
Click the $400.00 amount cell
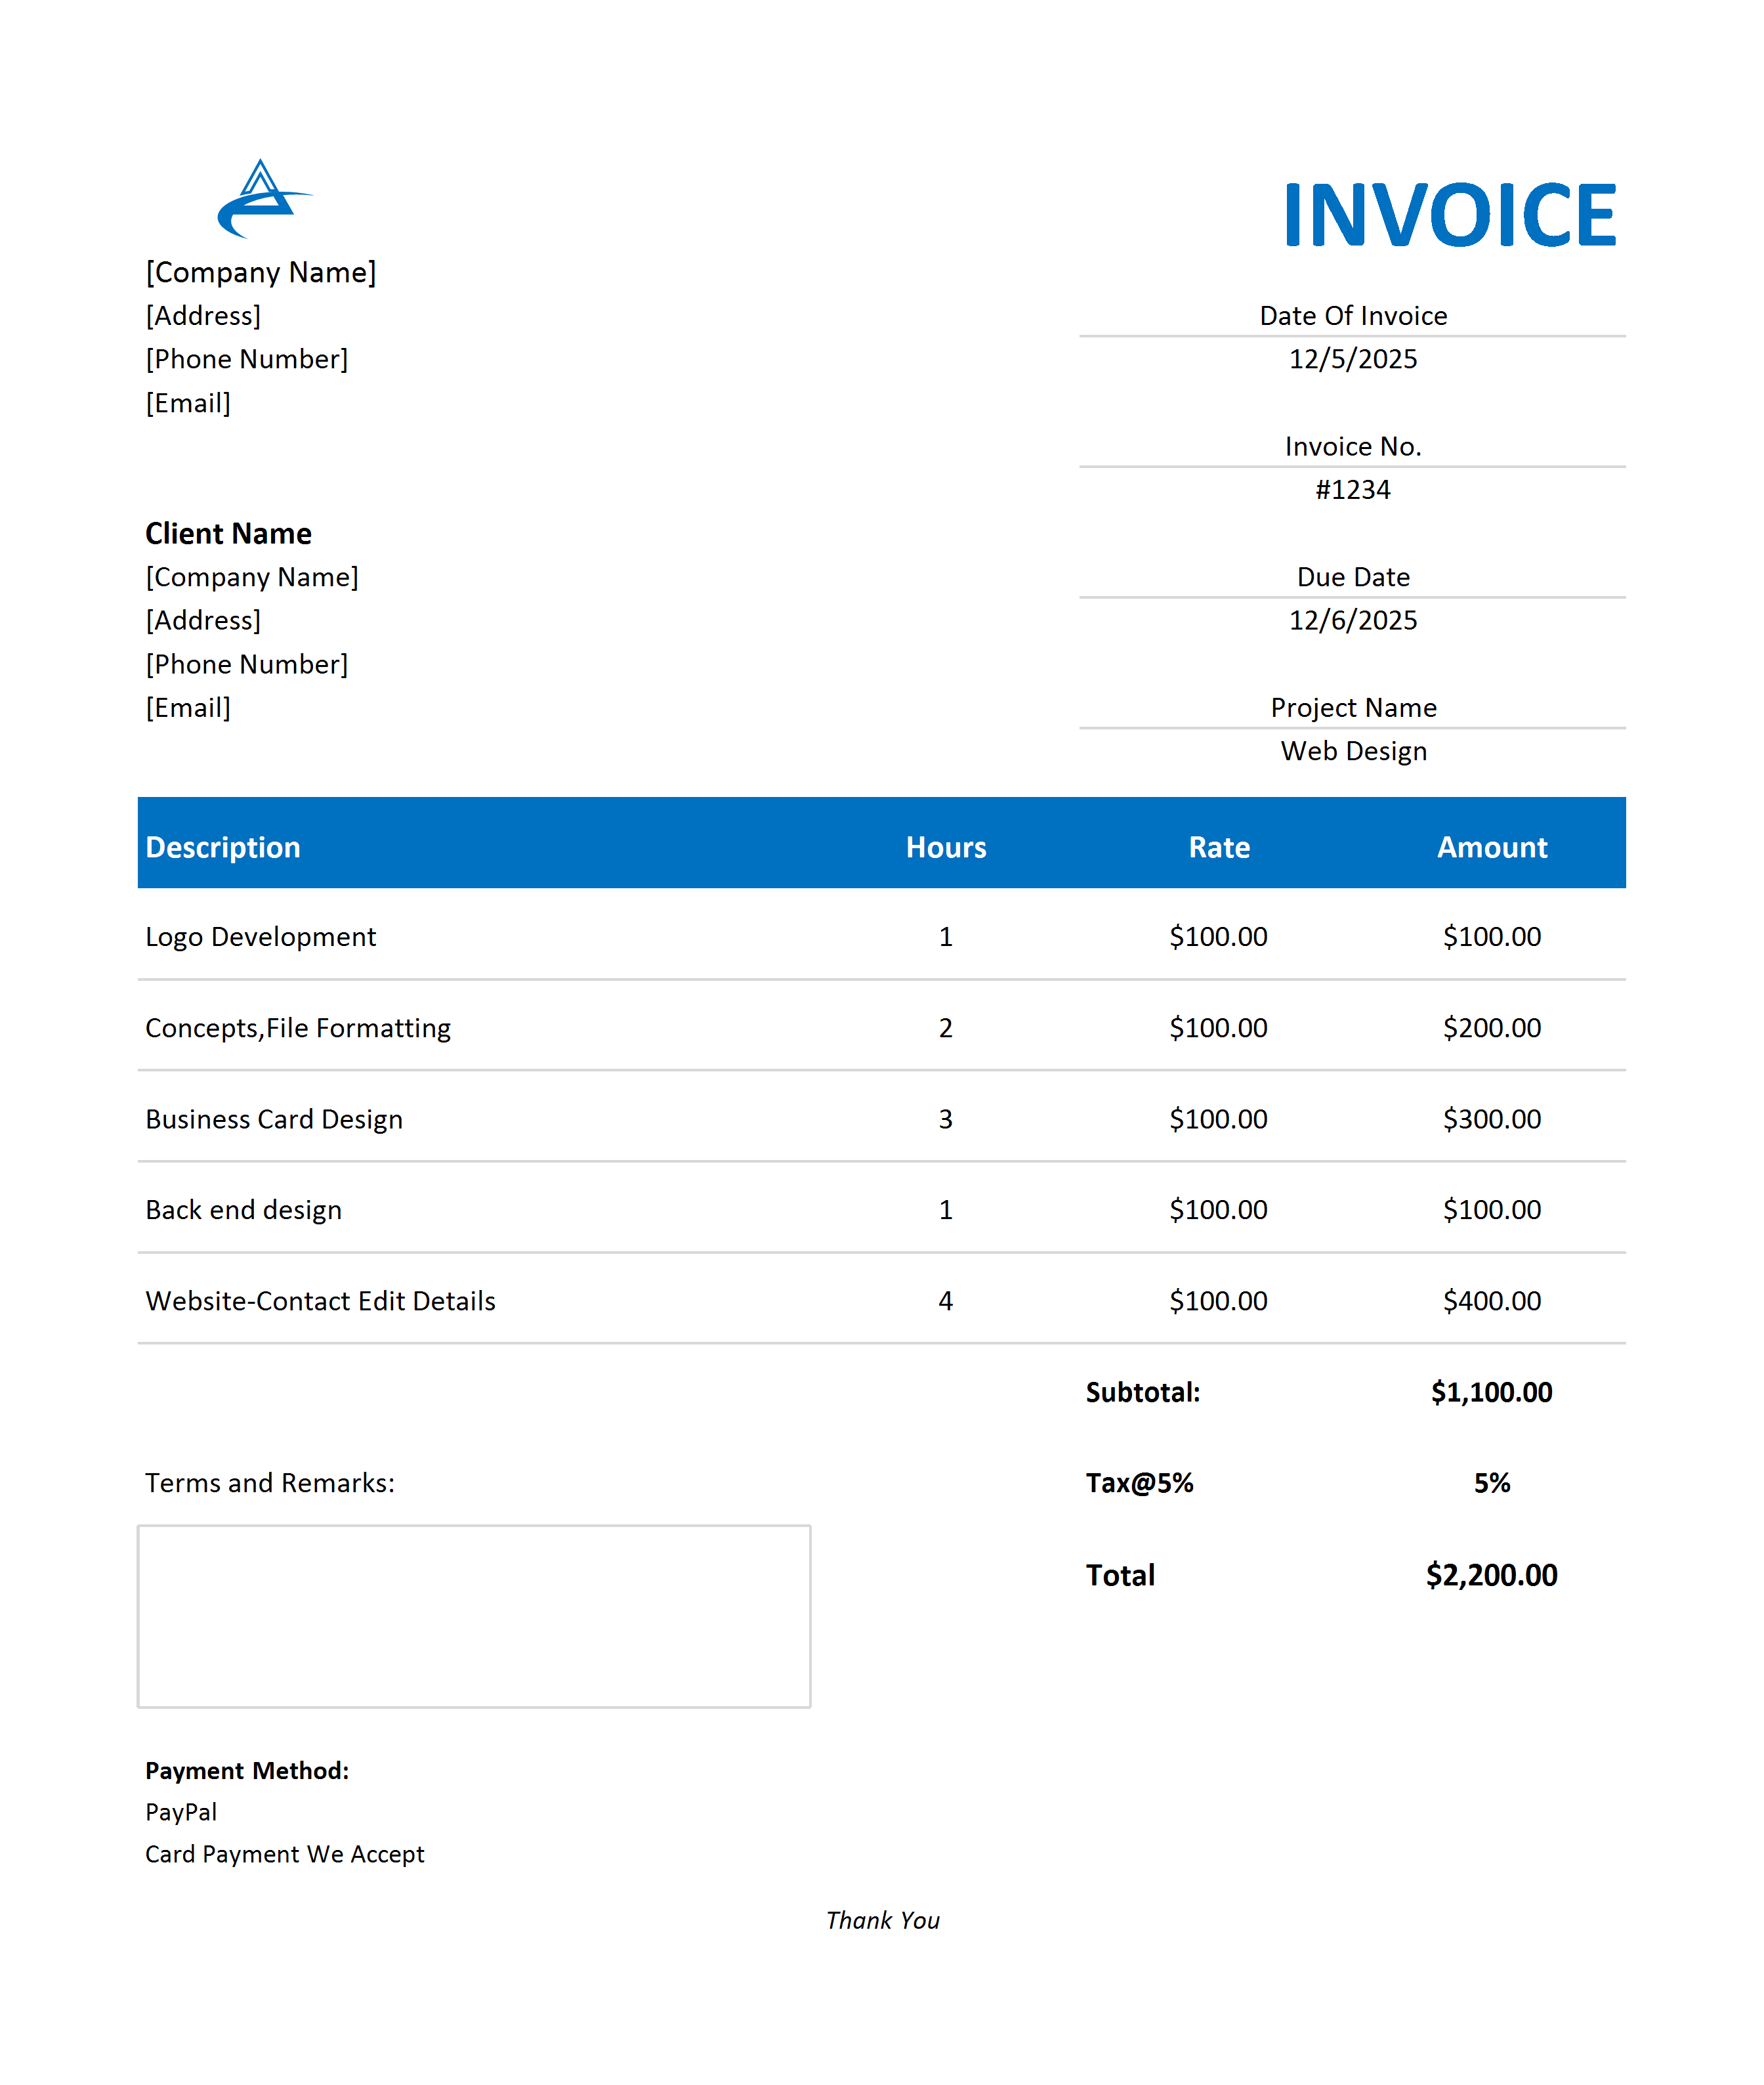[x=1491, y=1300]
